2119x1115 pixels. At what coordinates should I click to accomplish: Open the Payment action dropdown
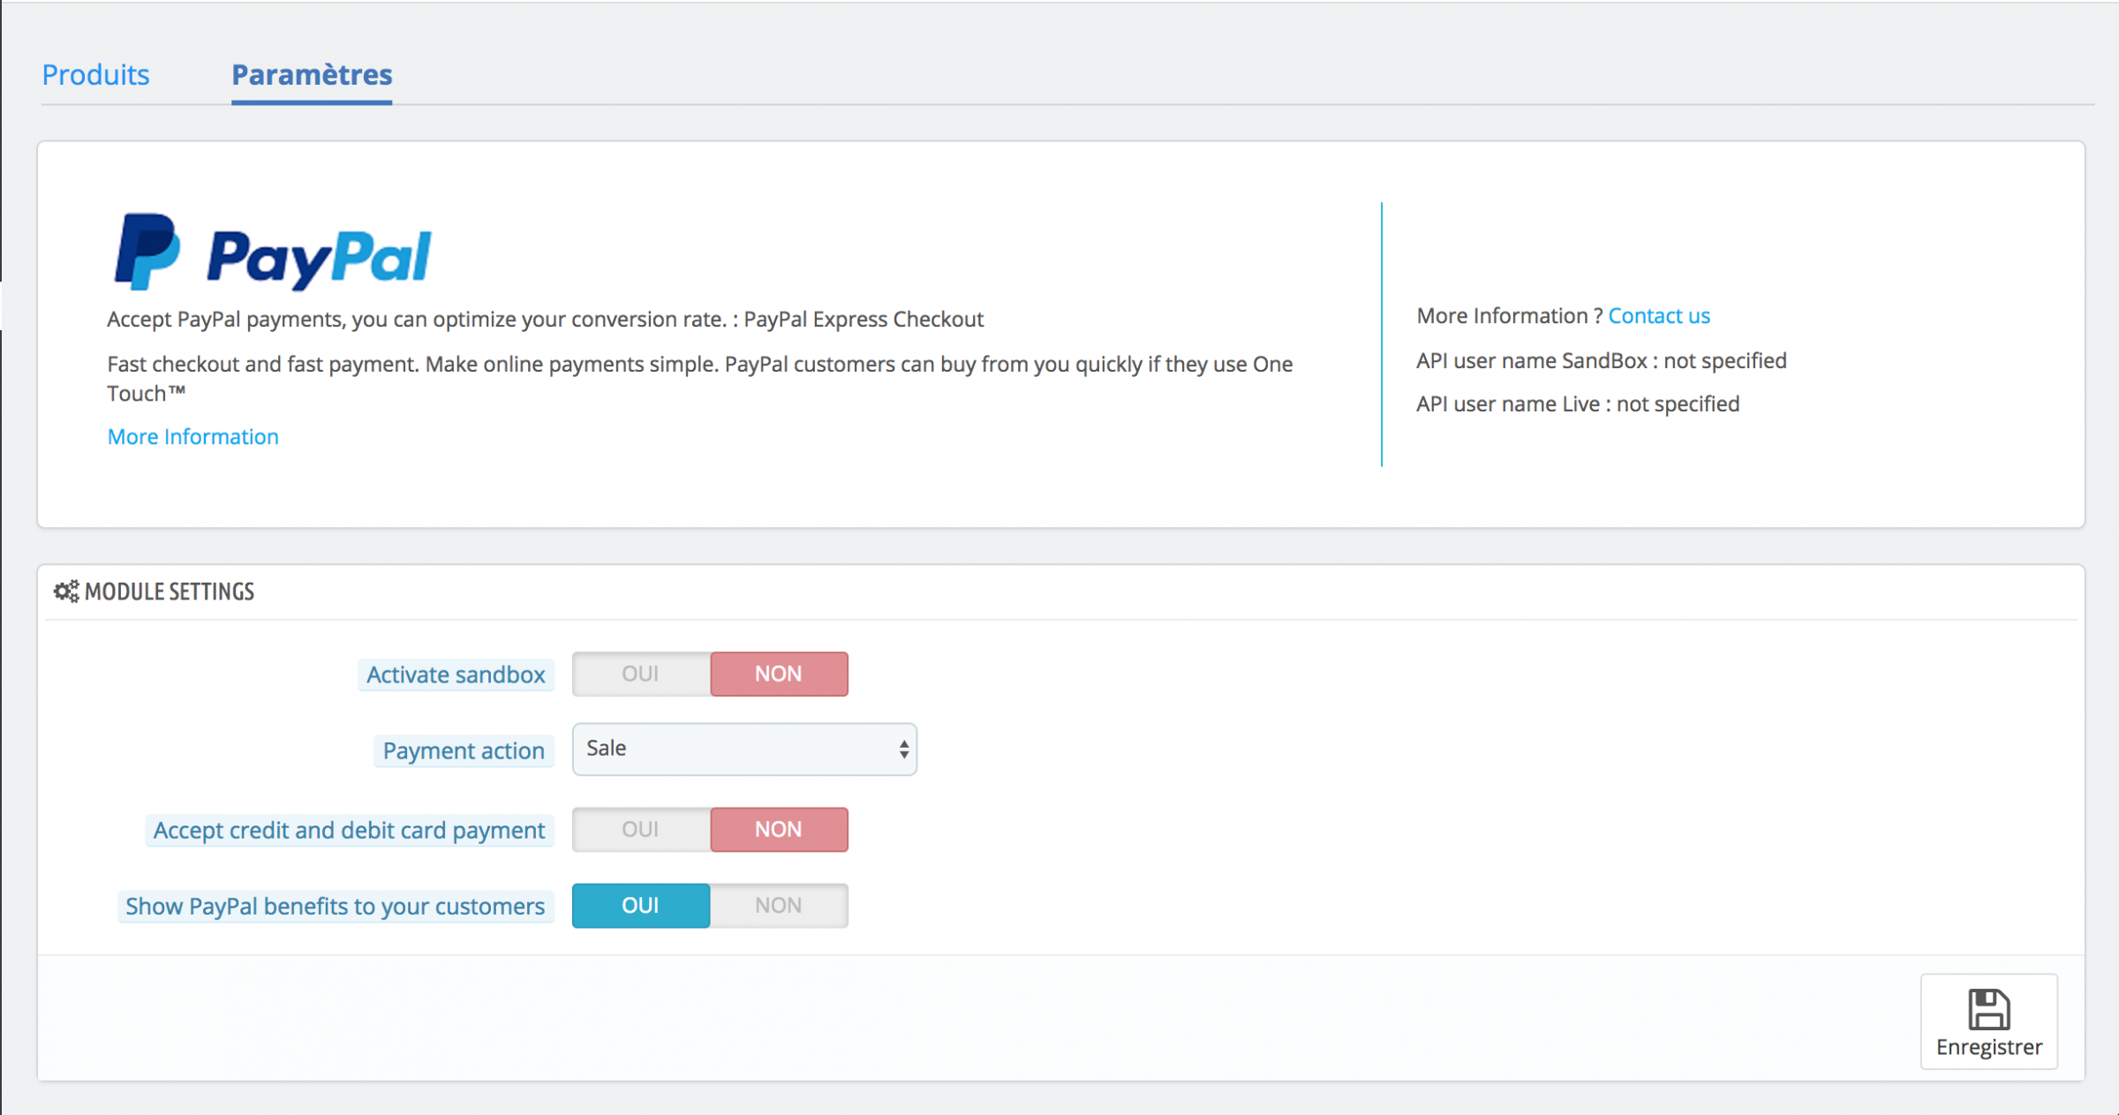[744, 749]
